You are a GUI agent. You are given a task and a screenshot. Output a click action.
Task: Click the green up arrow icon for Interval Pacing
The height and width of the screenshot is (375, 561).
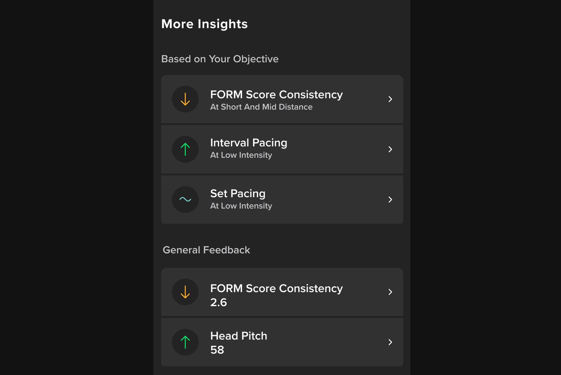click(x=185, y=149)
